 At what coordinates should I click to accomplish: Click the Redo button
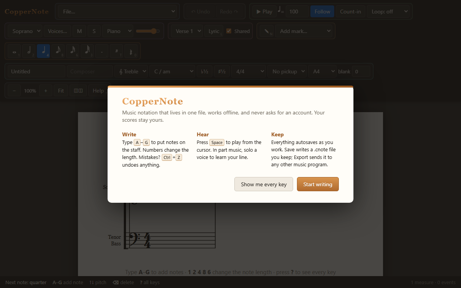coord(229,12)
